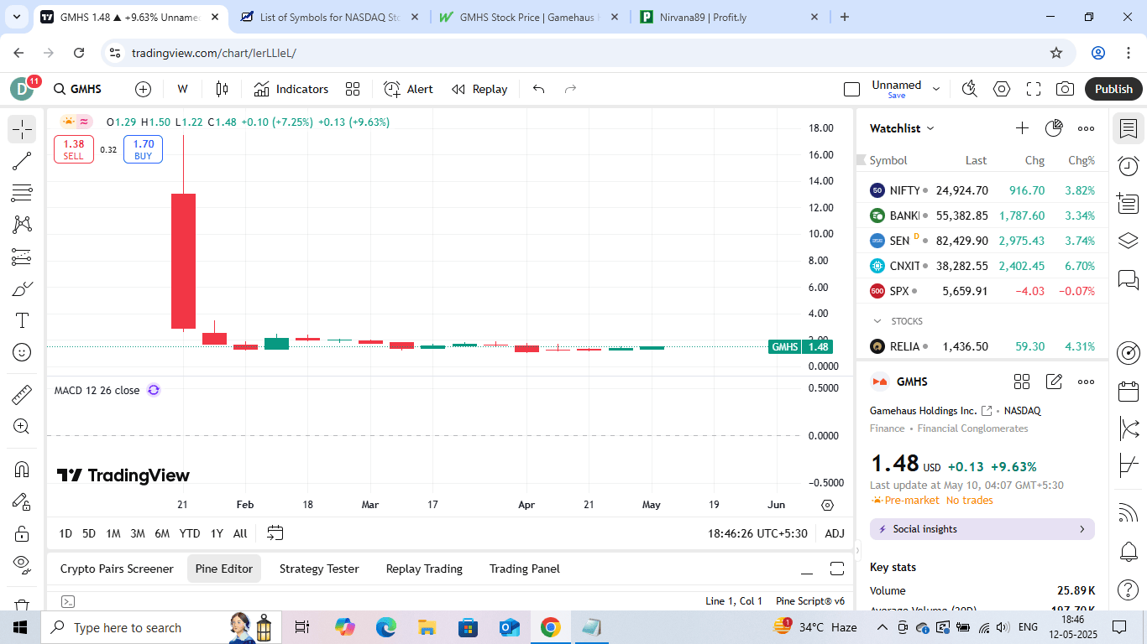Image resolution: width=1147 pixels, height=644 pixels.
Task: Open the candlestick chart type selector
Action: coord(222,89)
